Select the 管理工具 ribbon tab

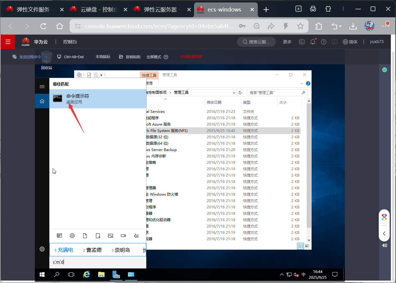[170, 75]
